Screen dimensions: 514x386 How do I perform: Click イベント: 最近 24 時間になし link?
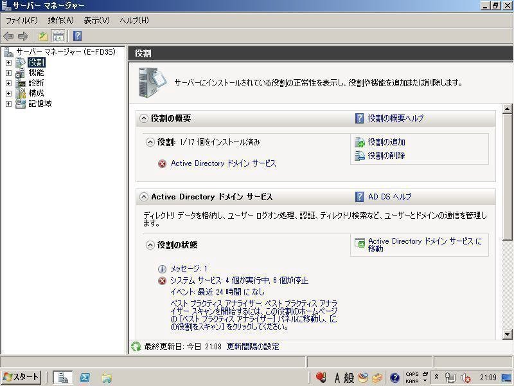click(217, 292)
